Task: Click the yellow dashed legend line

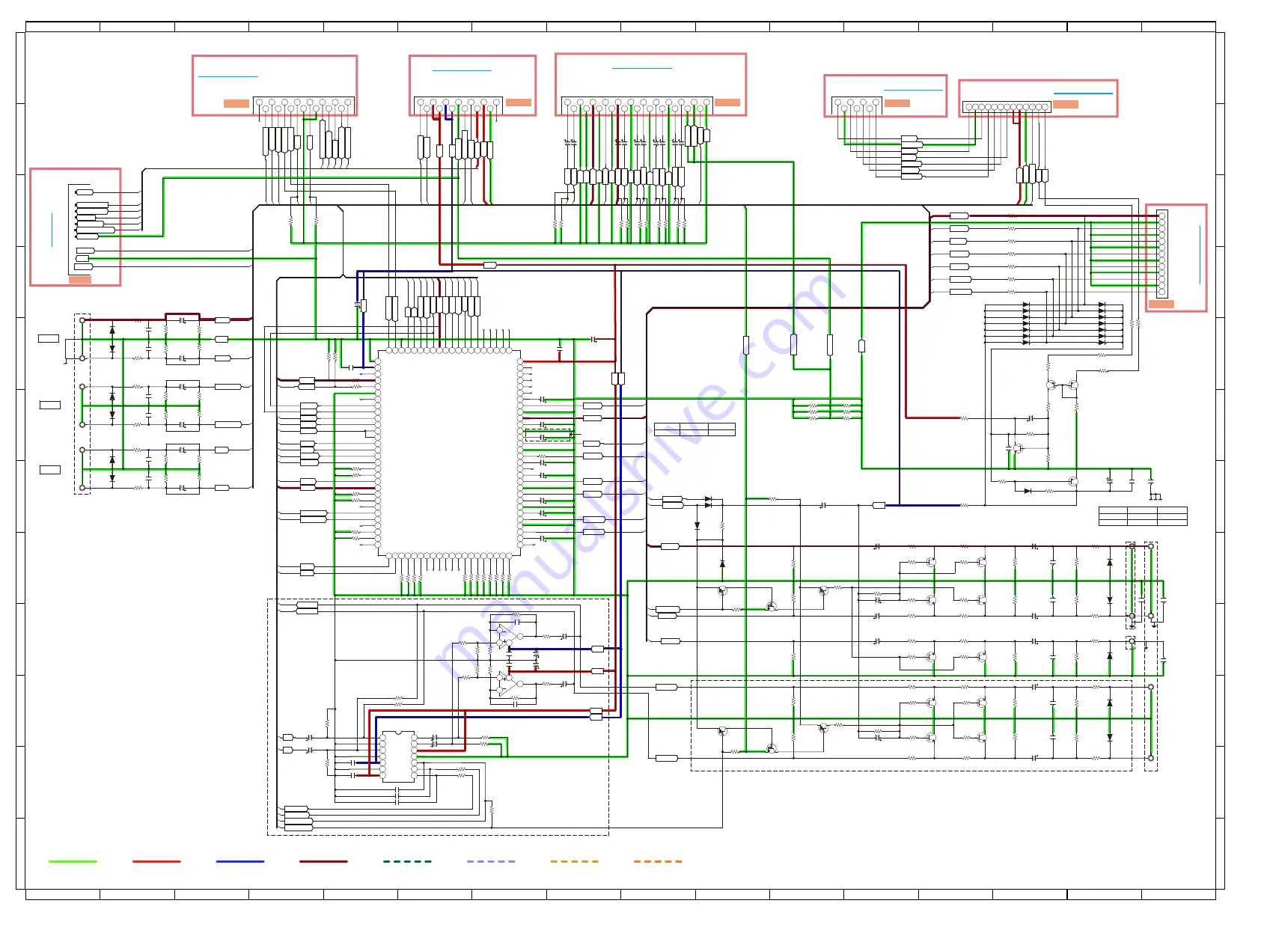Action: (575, 861)
